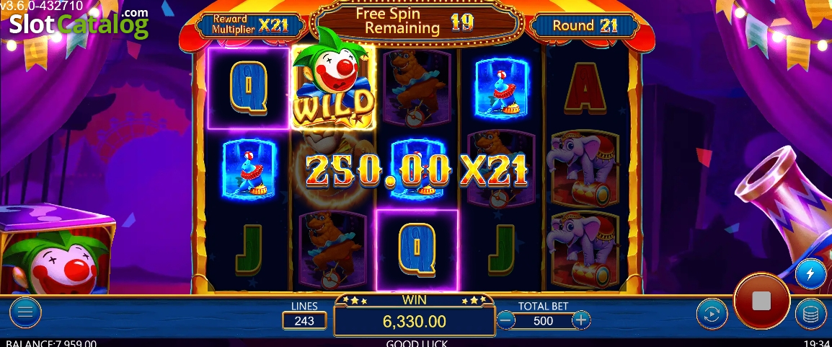Decrease total bet with minus button
The height and width of the screenshot is (347, 832).
click(x=506, y=320)
